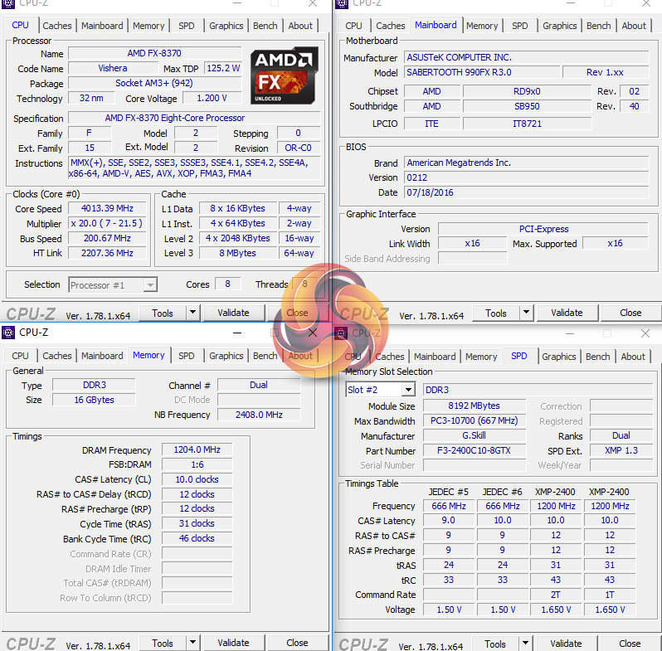Open SPD tab in Mainboard window
The height and width of the screenshot is (651, 662).
pyautogui.click(x=520, y=26)
